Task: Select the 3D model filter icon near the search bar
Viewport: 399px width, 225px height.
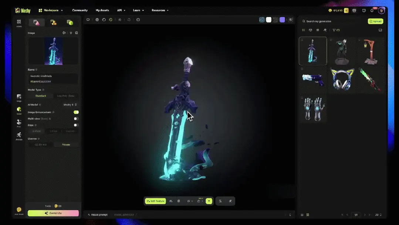Action: tap(310, 30)
